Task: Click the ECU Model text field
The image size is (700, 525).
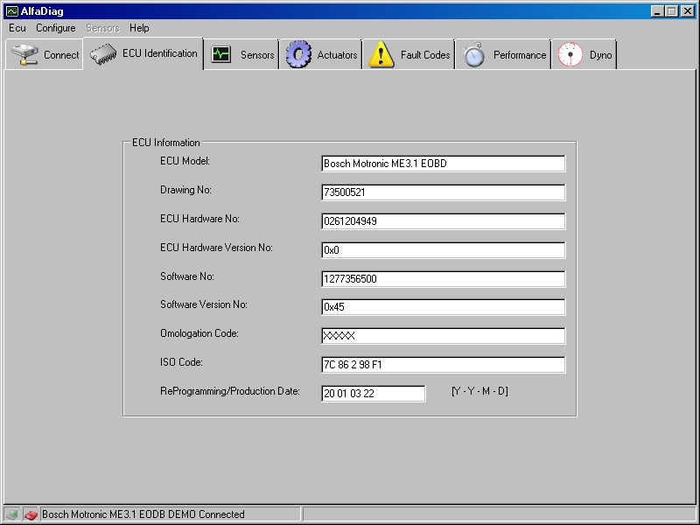Action: click(x=443, y=164)
